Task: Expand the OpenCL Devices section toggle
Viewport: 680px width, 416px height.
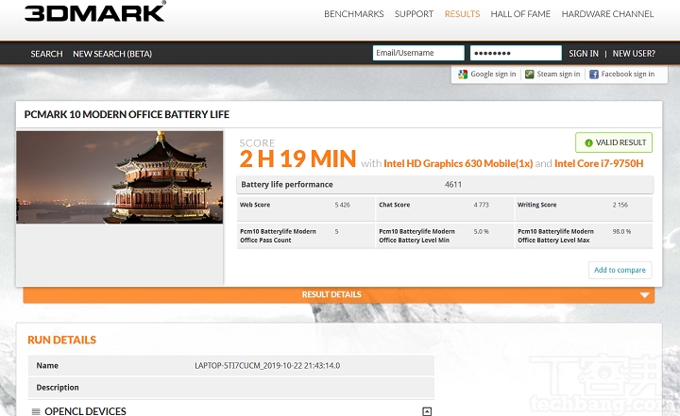Action: coord(427,411)
